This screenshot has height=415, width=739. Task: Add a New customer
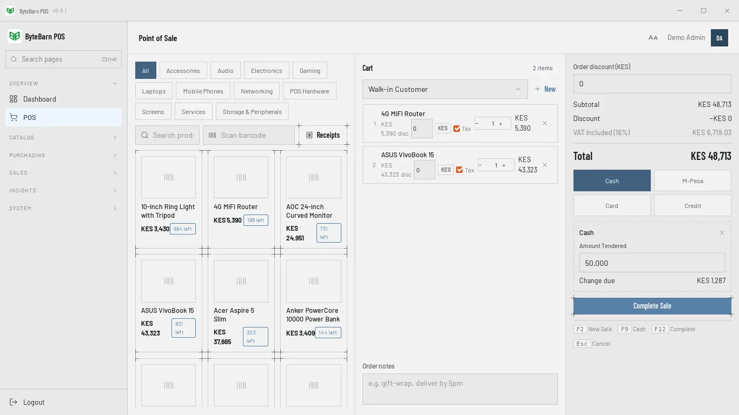(545, 89)
